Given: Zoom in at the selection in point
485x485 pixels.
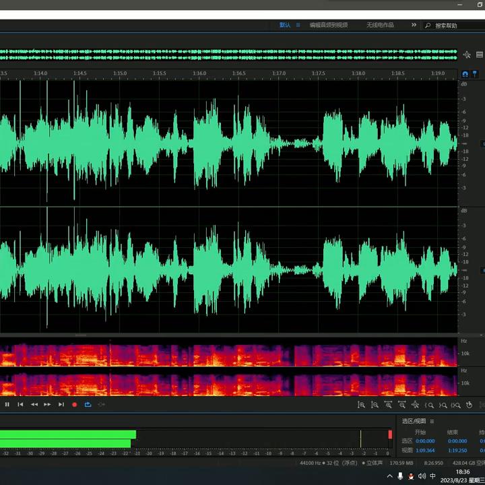Looking at the screenshot, I should pos(428,405).
